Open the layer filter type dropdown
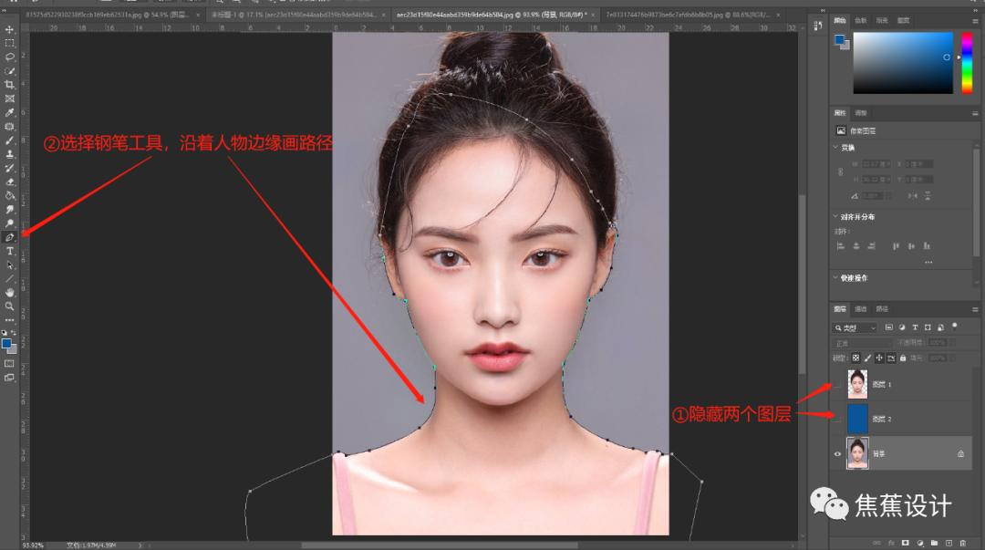The height and width of the screenshot is (550, 985). (x=855, y=327)
